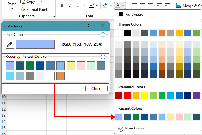
Task: Select green theme color swatch
Action: tap(196, 33)
